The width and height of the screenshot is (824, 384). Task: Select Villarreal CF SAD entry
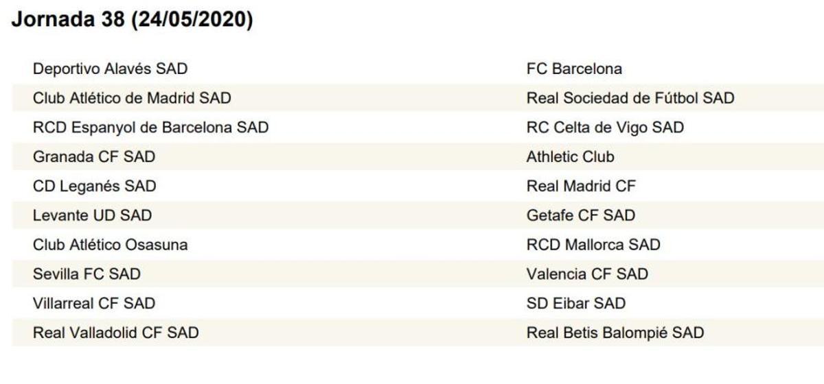(94, 303)
